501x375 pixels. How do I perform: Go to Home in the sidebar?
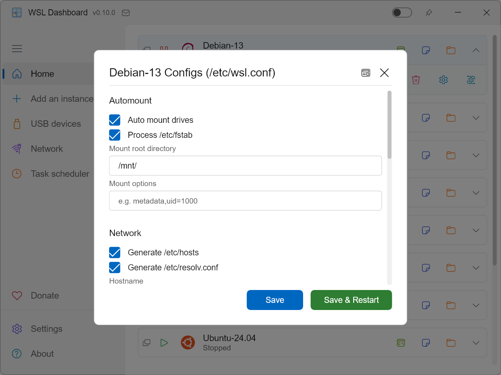coord(48,74)
